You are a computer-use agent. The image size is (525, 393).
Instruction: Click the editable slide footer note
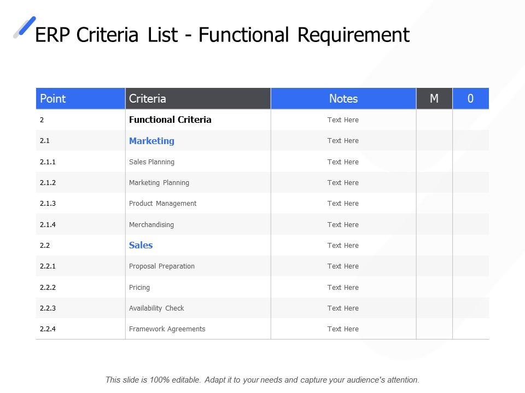point(262,380)
